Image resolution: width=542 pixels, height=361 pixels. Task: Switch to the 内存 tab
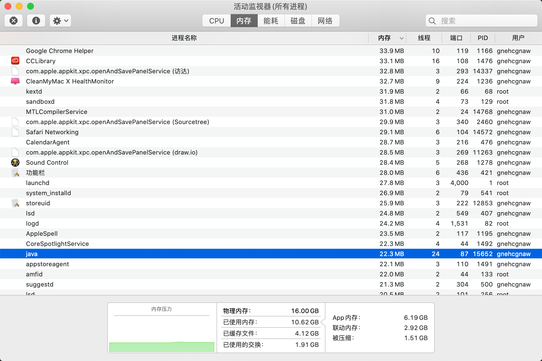point(244,21)
